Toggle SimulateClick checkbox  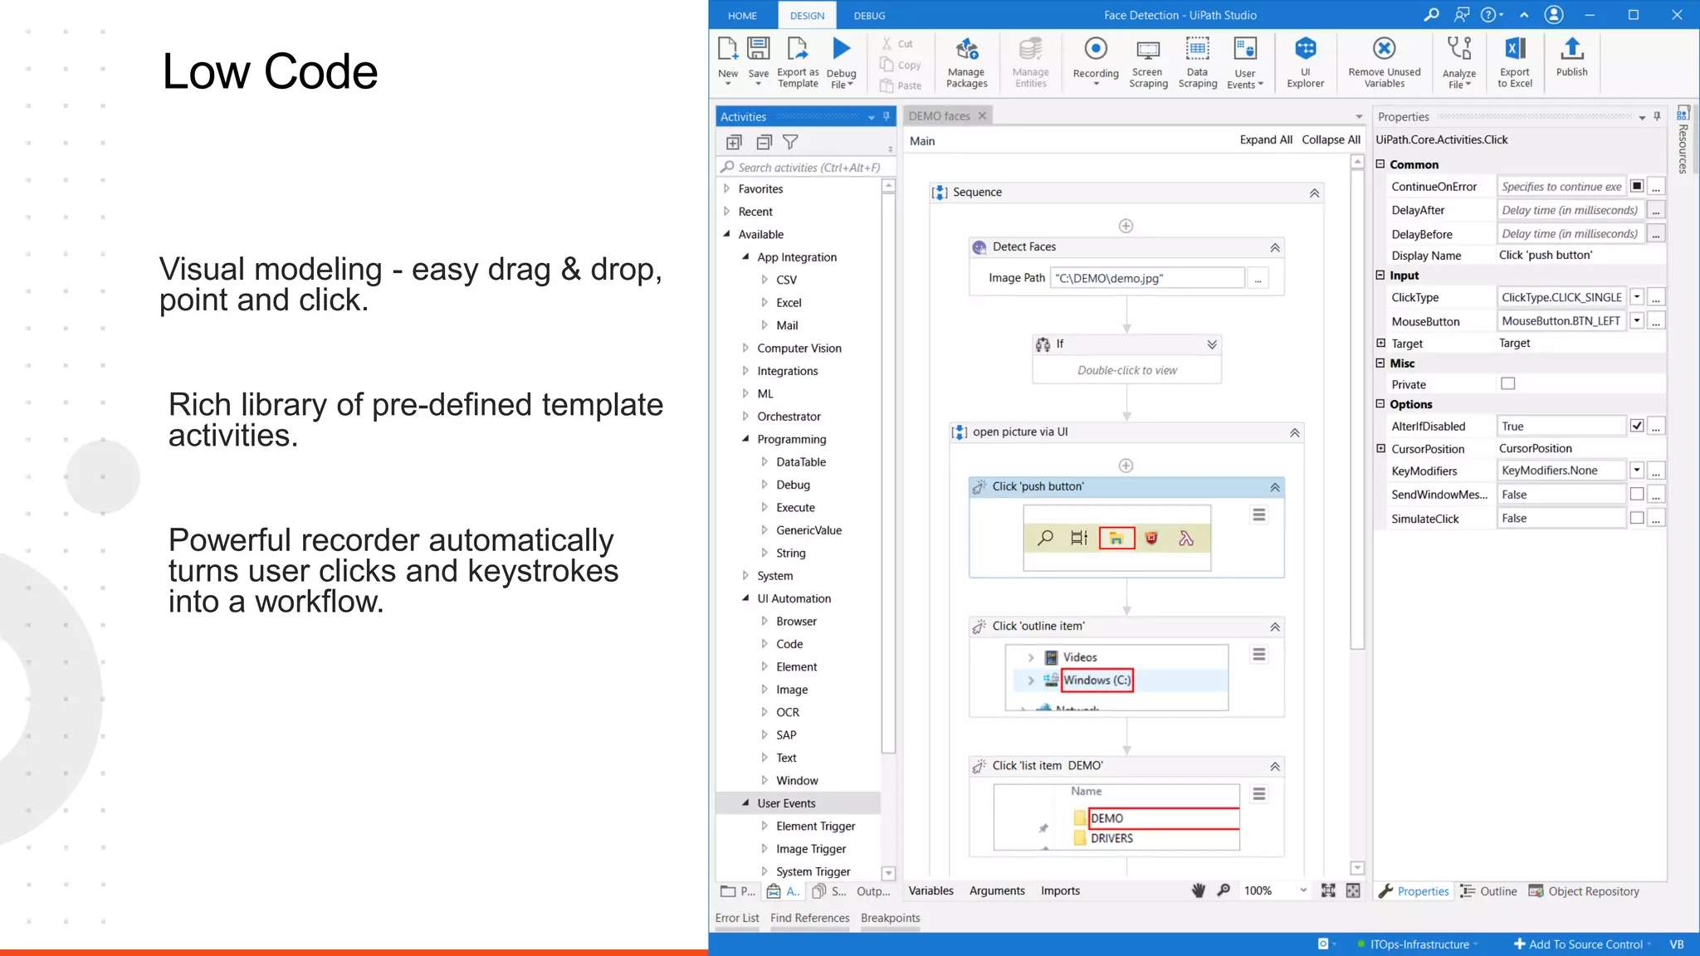pyautogui.click(x=1636, y=518)
